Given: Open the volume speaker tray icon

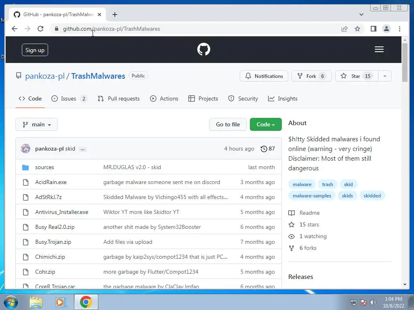Looking at the screenshot, I should (x=373, y=302).
